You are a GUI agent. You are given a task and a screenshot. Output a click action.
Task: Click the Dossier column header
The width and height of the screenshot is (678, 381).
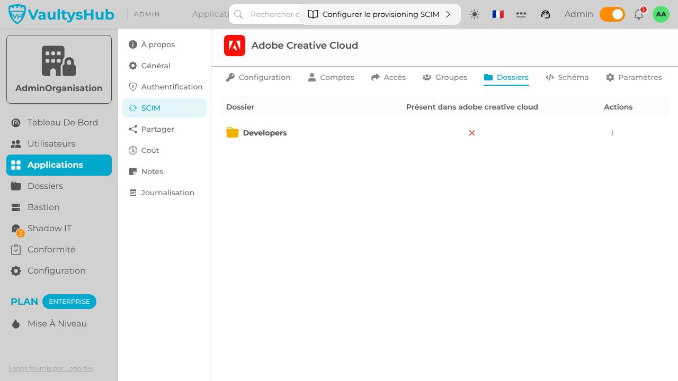pos(240,107)
